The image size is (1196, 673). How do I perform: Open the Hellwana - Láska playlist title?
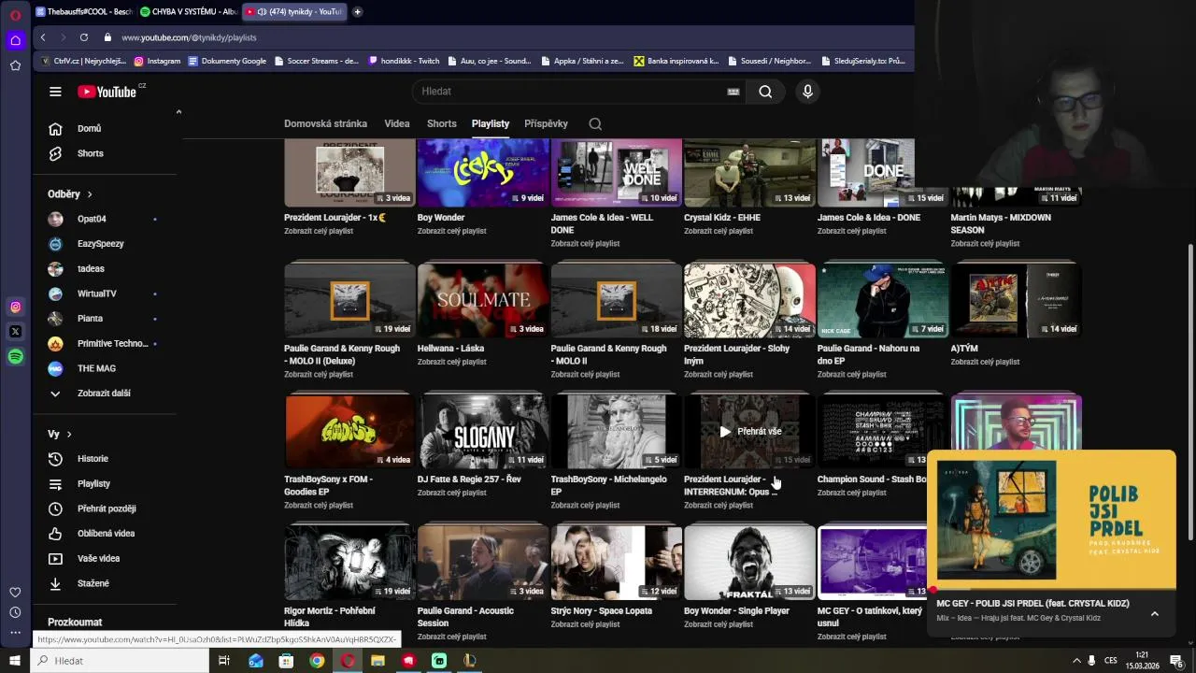pos(450,349)
